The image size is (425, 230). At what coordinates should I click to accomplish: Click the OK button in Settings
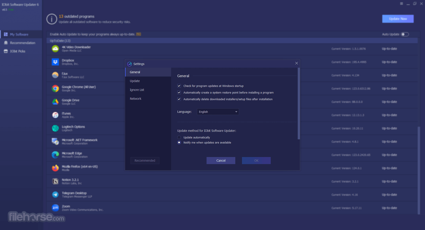pyautogui.click(x=256, y=161)
